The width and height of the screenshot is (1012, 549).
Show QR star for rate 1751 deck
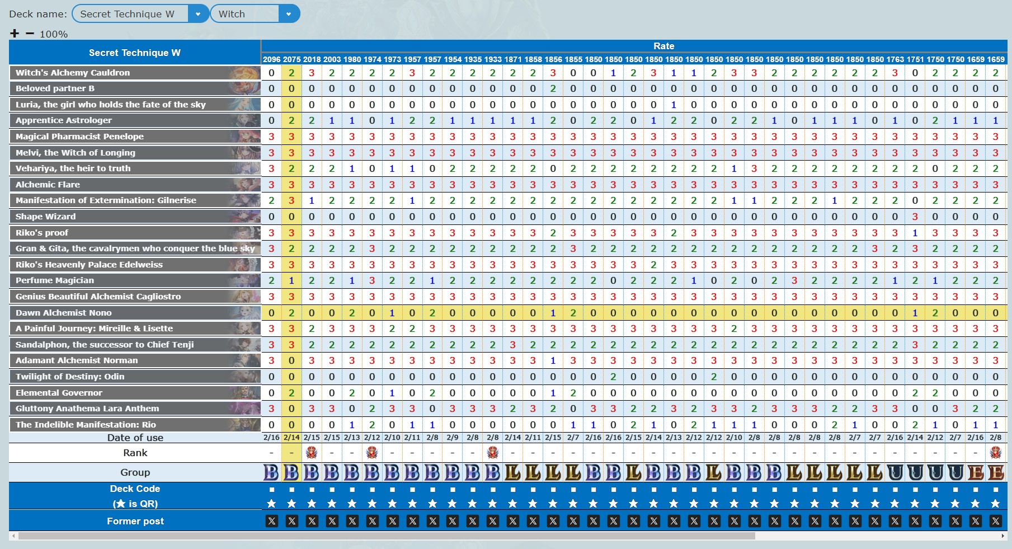[x=915, y=504]
